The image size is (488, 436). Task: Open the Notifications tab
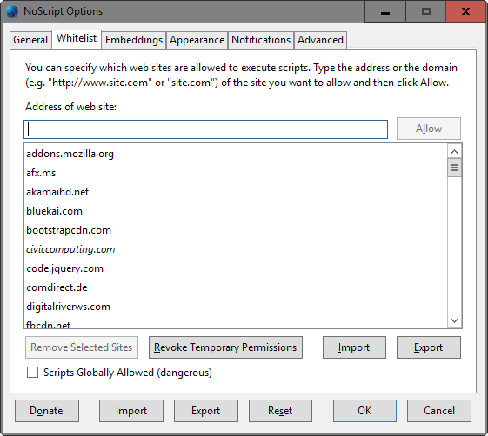tap(261, 40)
